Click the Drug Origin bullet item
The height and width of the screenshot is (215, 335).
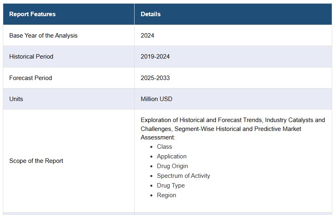(x=172, y=166)
